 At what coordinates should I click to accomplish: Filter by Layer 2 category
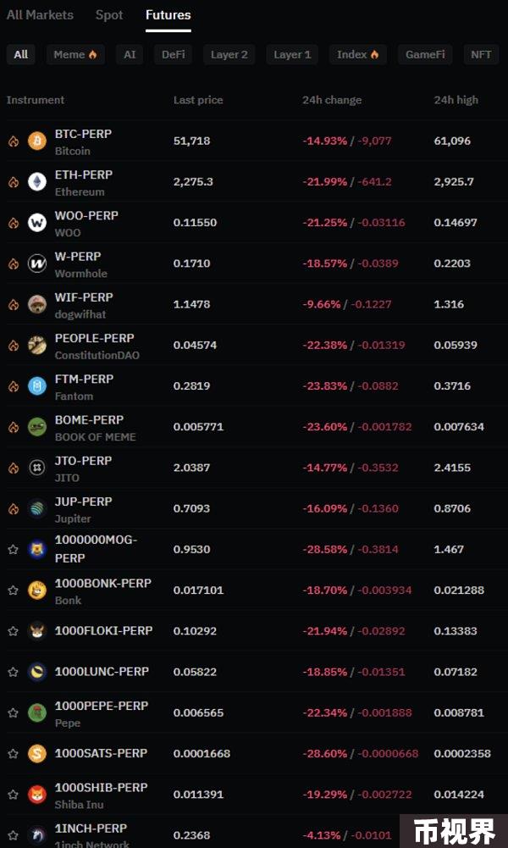click(x=229, y=54)
